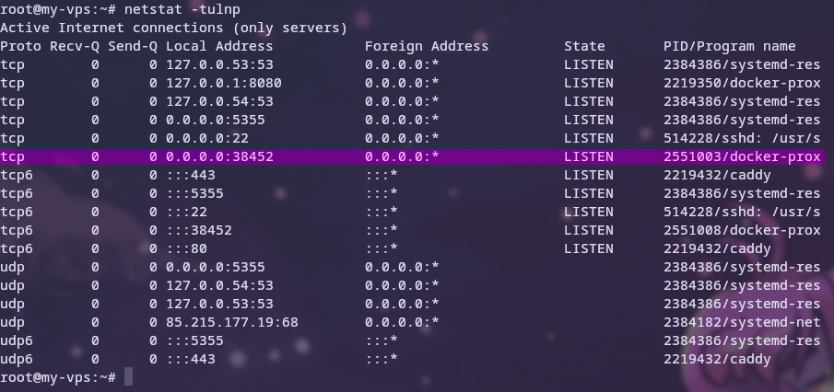
Task: Click the 2551008/docker-prox process entry
Action: click(x=742, y=230)
